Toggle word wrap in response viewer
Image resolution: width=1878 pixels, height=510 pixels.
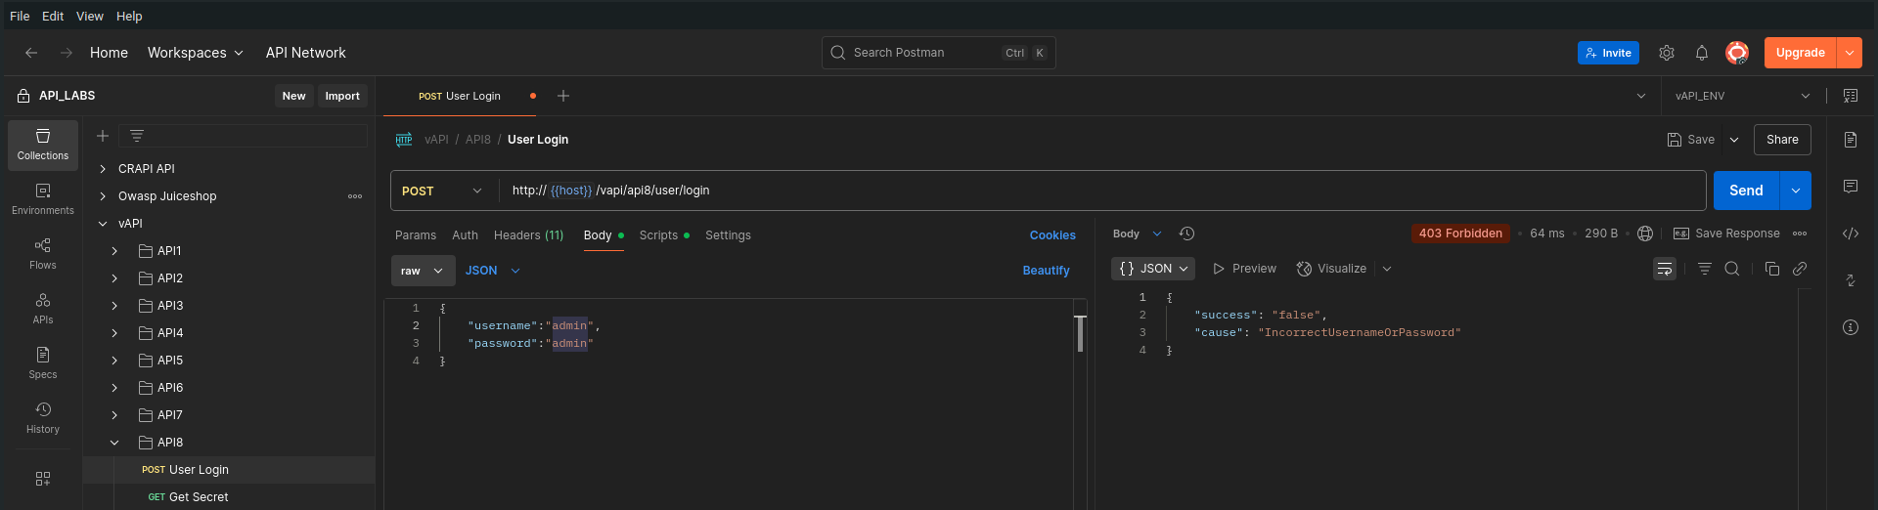coord(1665,269)
